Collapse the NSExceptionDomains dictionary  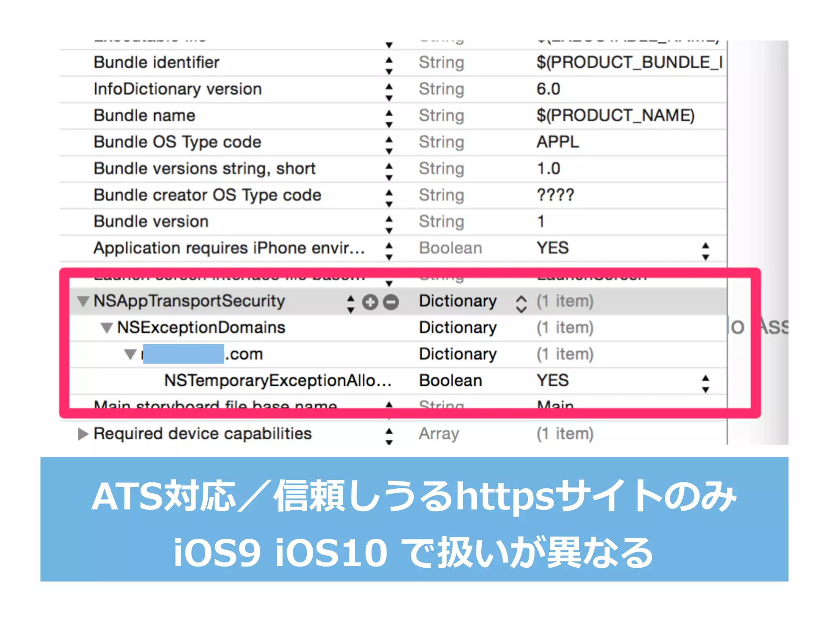(107, 328)
